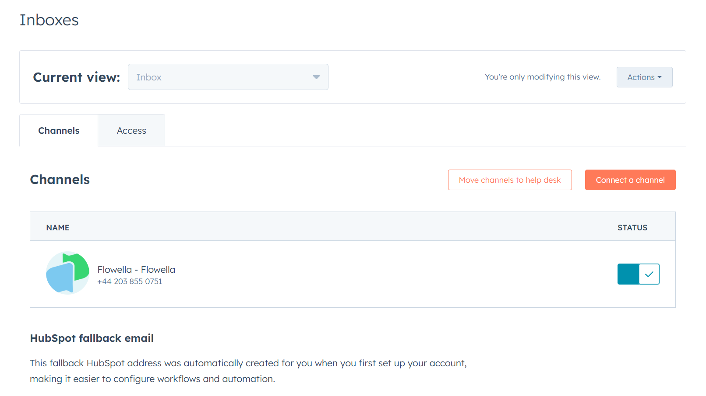Expand the Actions dropdown menu
Viewport: 706px width, 396px height.
(x=644, y=77)
